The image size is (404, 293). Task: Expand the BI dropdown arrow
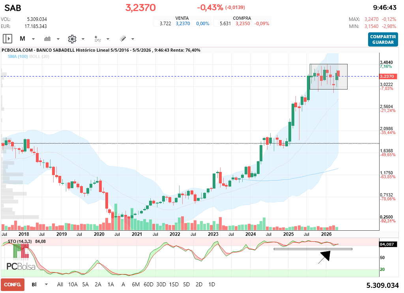click(x=47, y=284)
